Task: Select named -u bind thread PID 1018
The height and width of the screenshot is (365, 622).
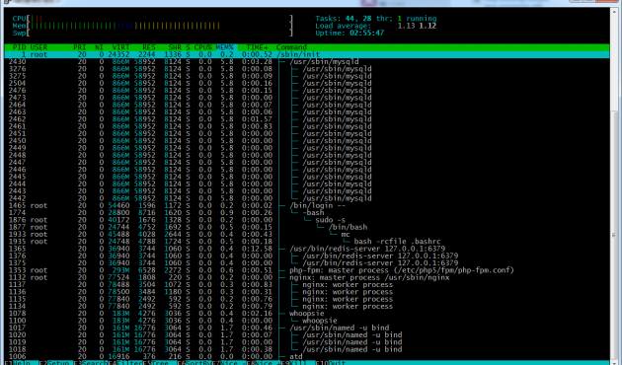Action: click(x=307, y=349)
